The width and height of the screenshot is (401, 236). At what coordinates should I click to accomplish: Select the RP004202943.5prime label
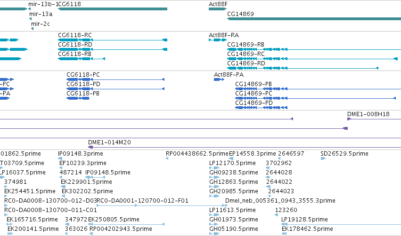(121, 229)
